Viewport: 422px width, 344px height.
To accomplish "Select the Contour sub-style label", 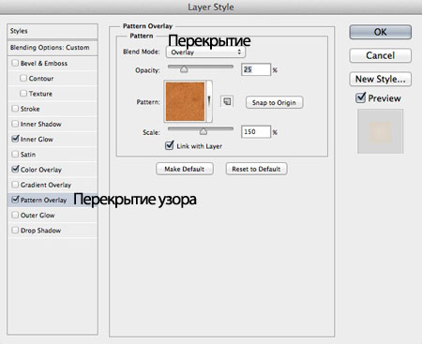I will (x=41, y=79).
